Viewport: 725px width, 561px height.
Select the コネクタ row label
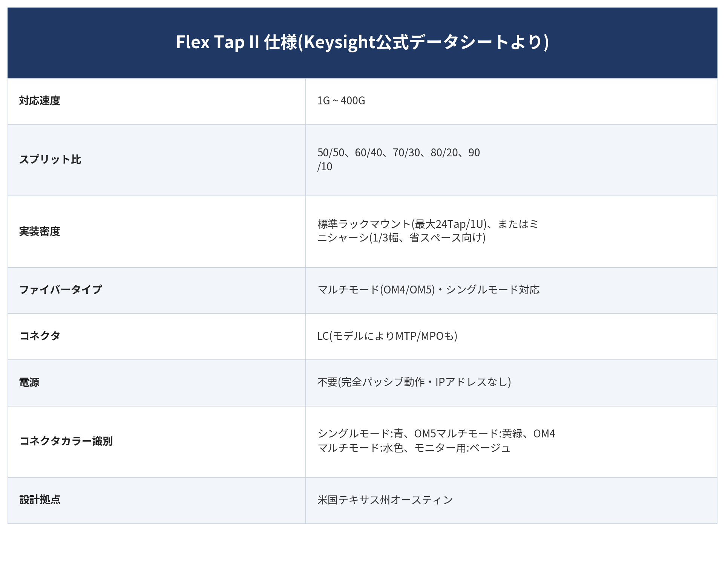[40, 336]
